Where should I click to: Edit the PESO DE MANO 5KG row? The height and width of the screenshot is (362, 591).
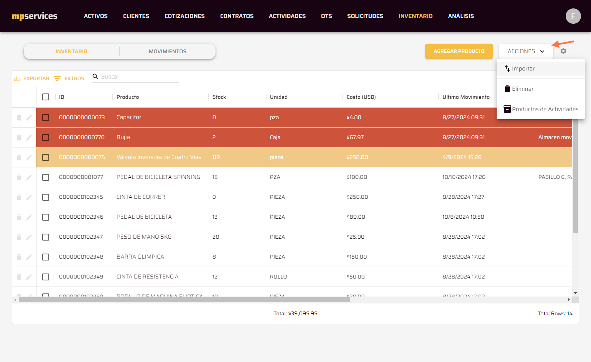29,237
